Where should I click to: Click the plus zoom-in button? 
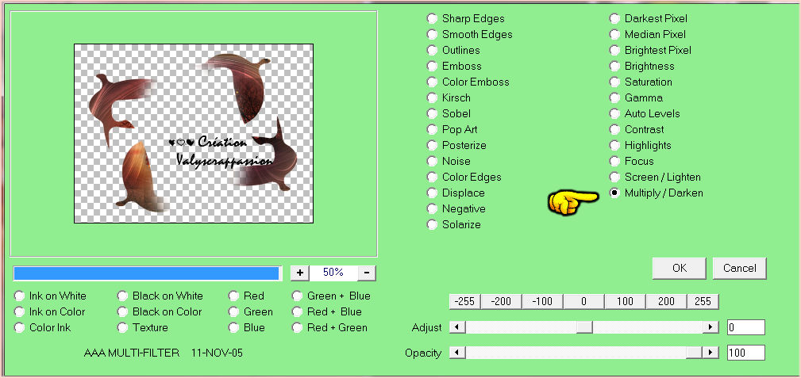pos(299,273)
